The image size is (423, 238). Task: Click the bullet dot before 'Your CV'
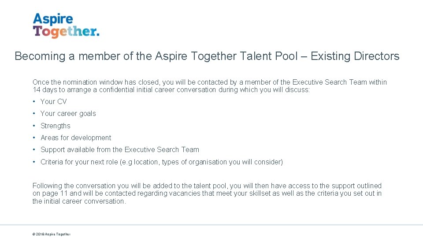[34, 101]
